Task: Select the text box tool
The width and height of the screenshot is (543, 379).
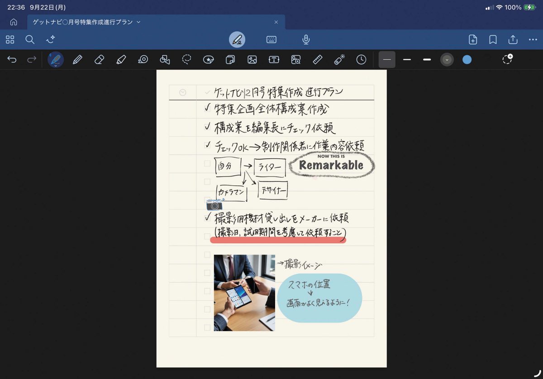Action: click(274, 60)
